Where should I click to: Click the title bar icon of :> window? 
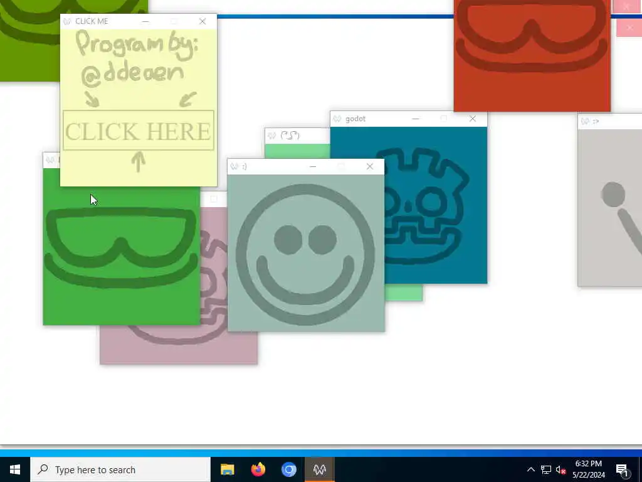(586, 121)
